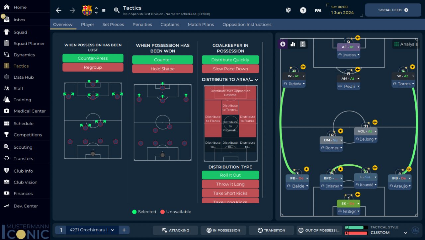425x240 pixels.
Task: Open Training from the sidebar
Action: coord(22,100)
